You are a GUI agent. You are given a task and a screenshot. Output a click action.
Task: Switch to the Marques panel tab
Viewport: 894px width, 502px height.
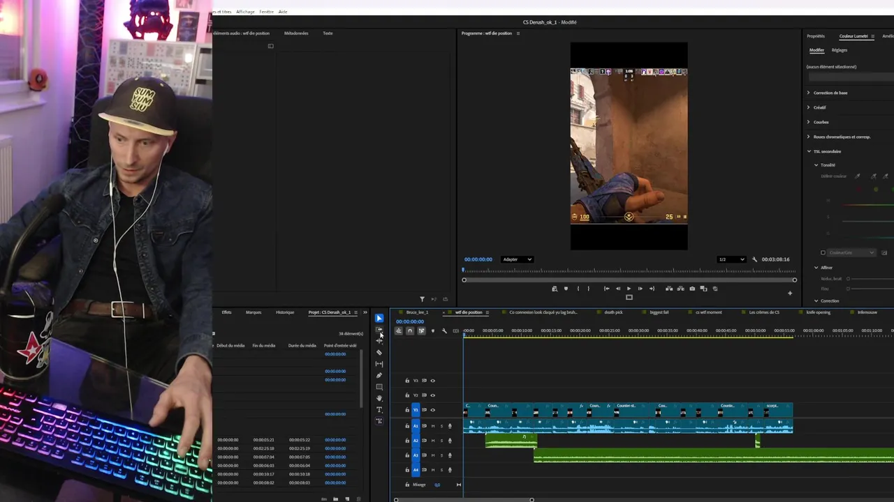click(254, 312)
